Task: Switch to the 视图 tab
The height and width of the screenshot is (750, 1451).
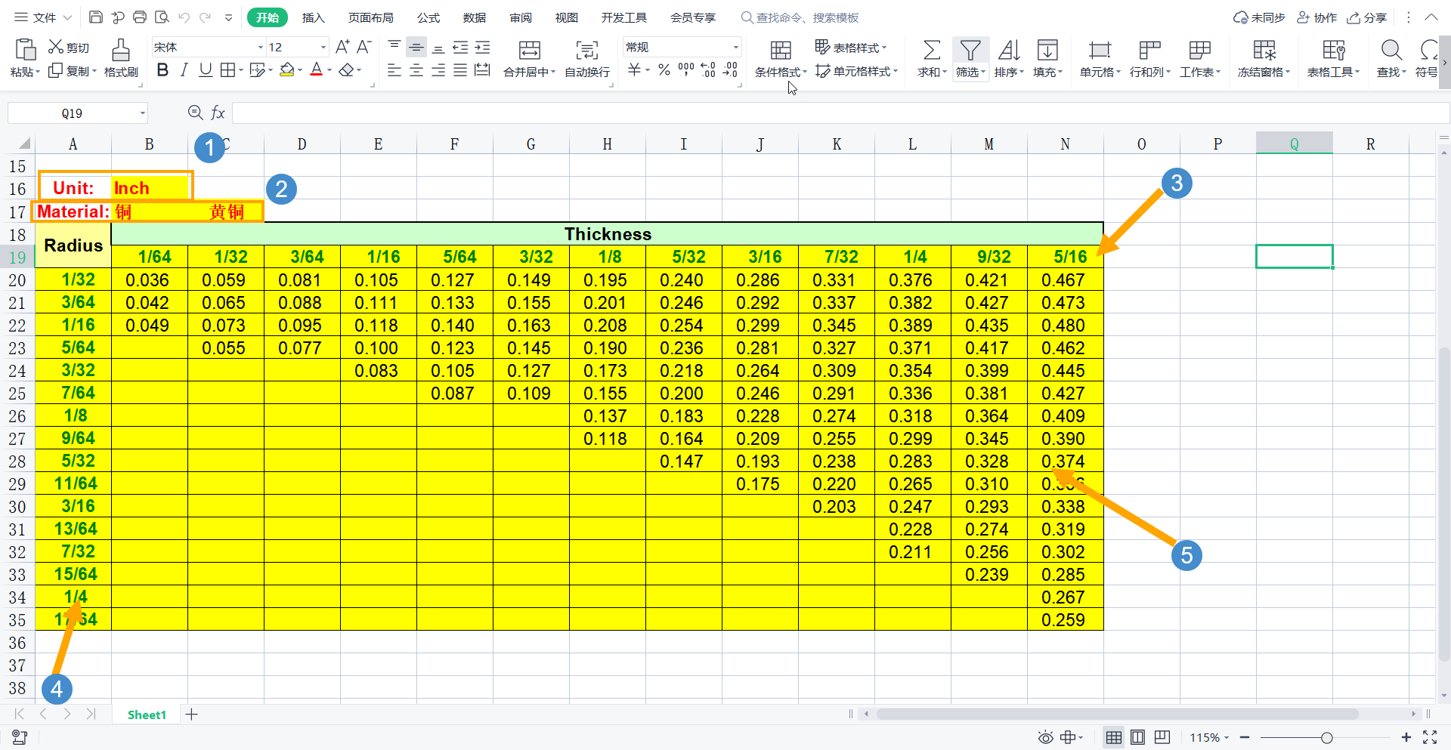Action: tap(566, 17)
